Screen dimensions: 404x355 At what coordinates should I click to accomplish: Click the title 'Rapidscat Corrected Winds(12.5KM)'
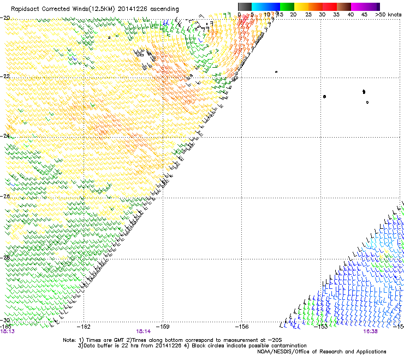[x=63, y=9]
